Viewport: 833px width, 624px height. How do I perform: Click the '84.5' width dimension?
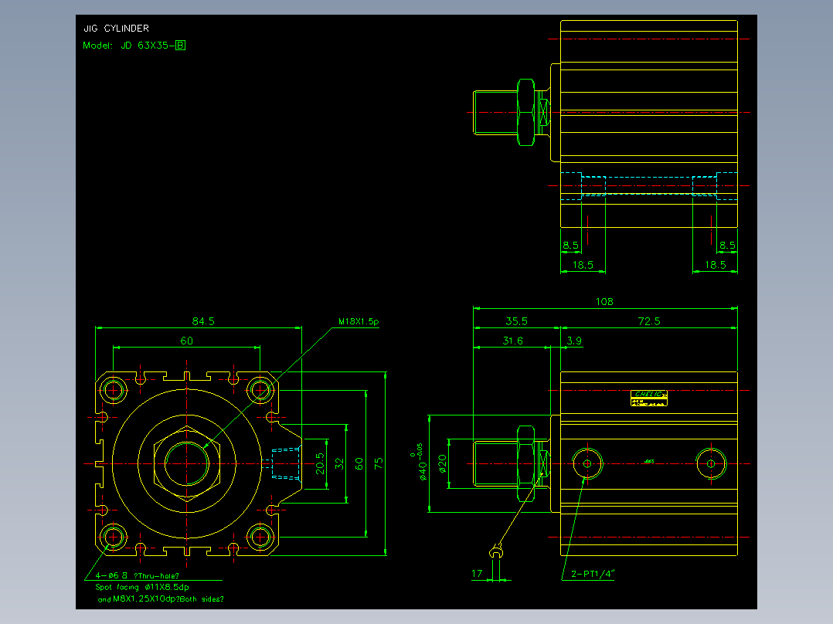click(203, 320)
